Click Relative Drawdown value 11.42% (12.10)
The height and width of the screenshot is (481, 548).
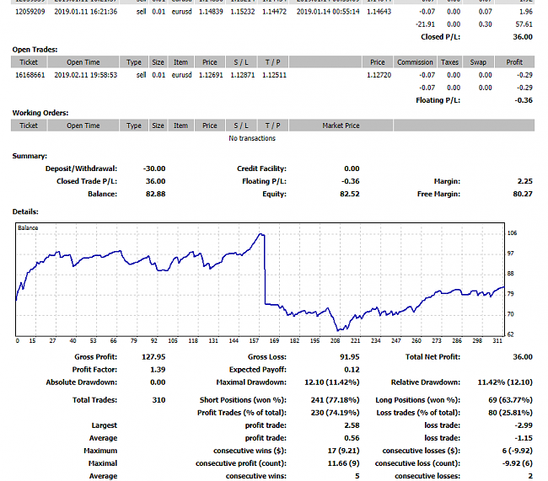coord(505,382)
